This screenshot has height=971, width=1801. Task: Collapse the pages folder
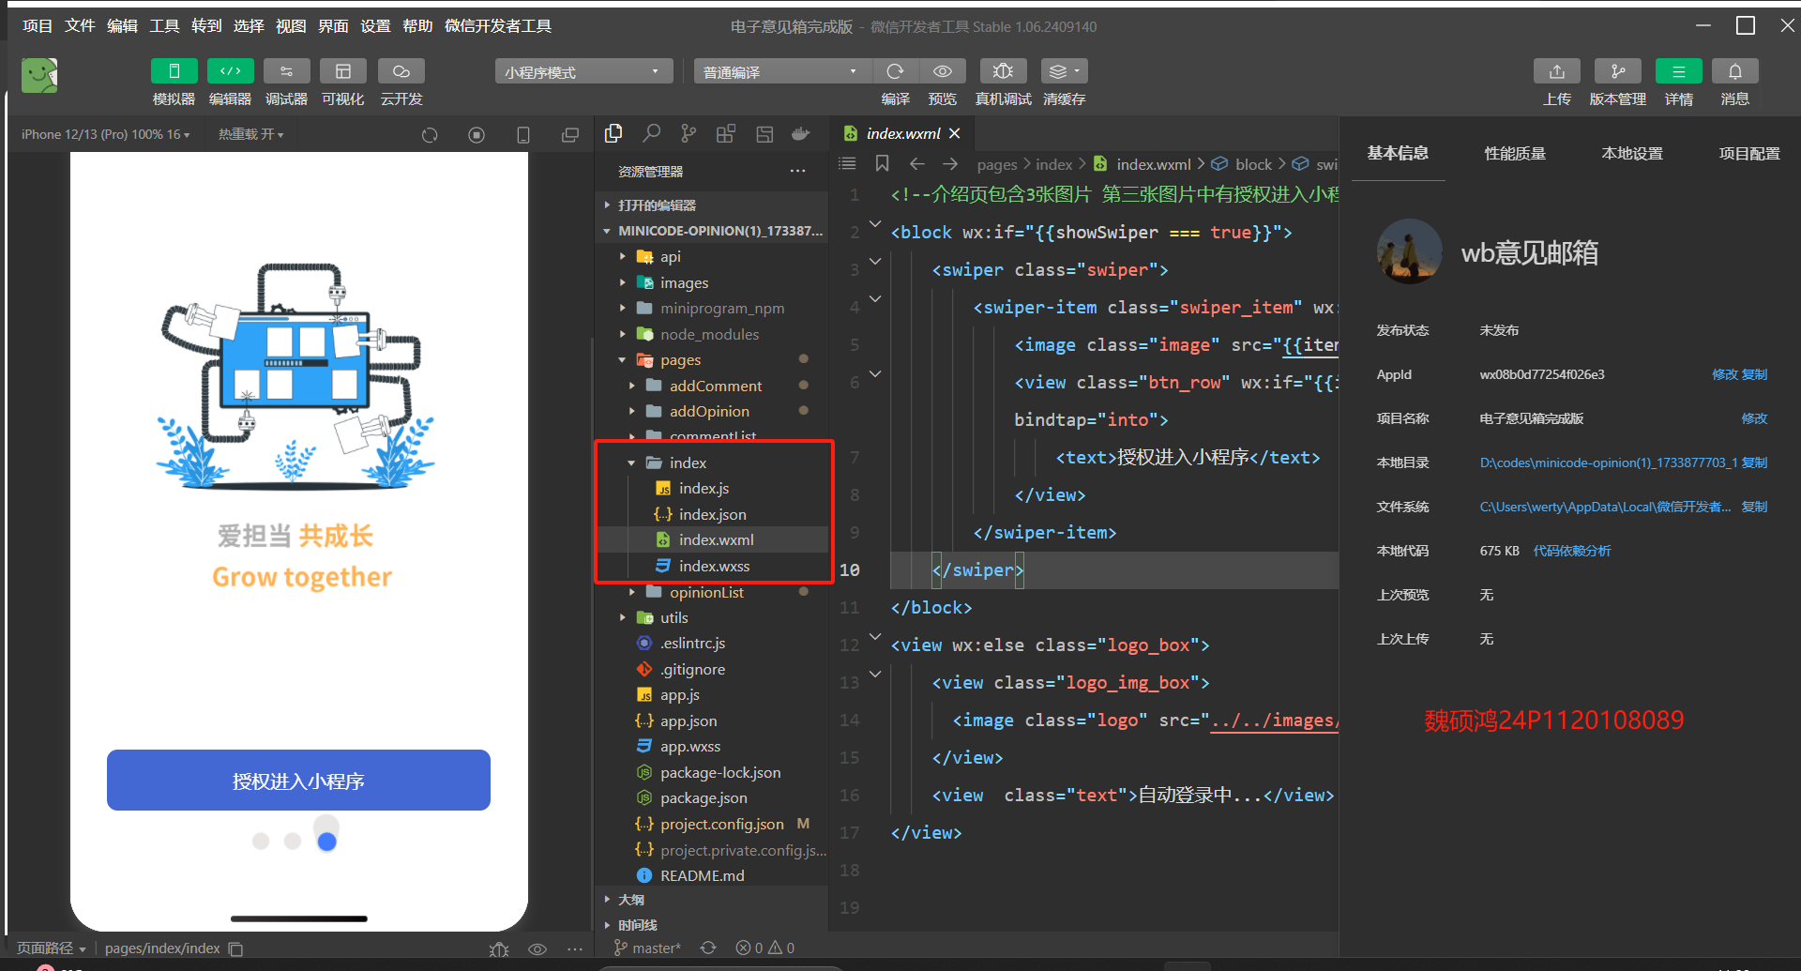[712, 359]
